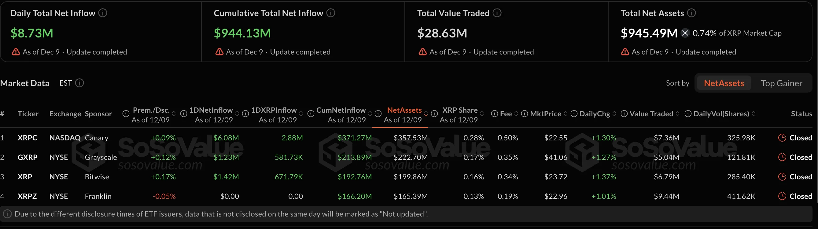Click the XRP logo next to Total Net Assets
Screen dimensions: 818x229
pyautogui.click(x=685, y=33)
